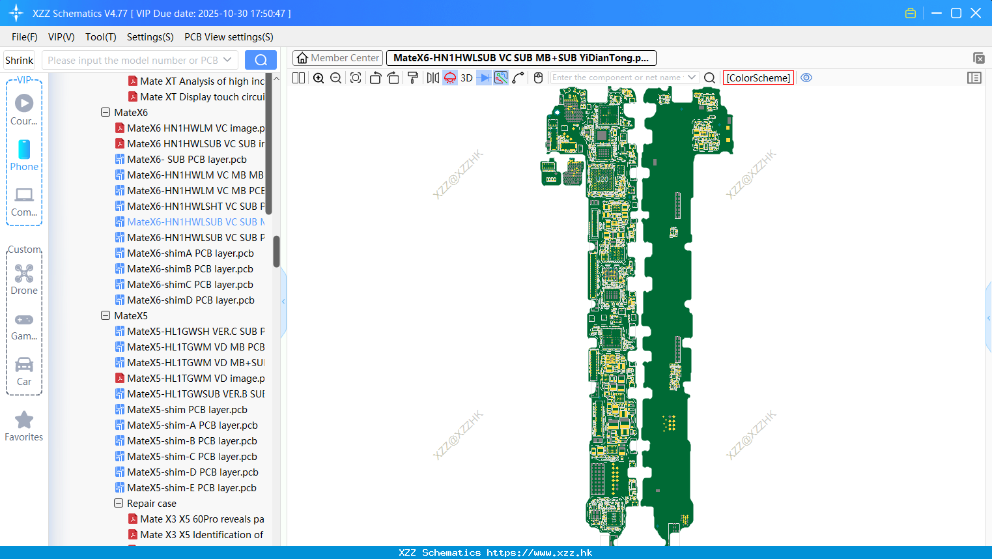Viewport: 992px width, 559px height.
Task: Expand the right panel with edge arrow
Action: click(989, 318)
